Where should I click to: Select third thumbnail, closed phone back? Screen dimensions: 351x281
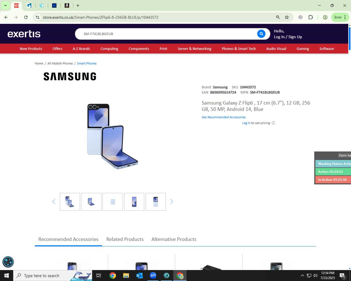point(113,202)
